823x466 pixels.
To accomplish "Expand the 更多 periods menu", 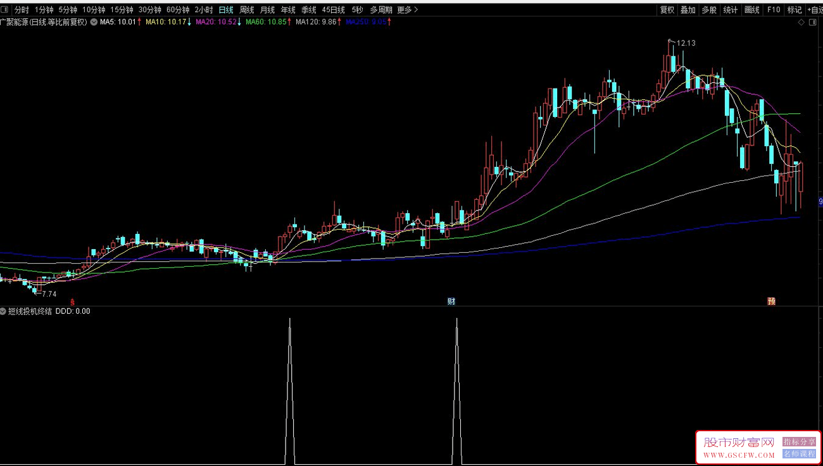I will pyautogui.click(x=408, y=10).
